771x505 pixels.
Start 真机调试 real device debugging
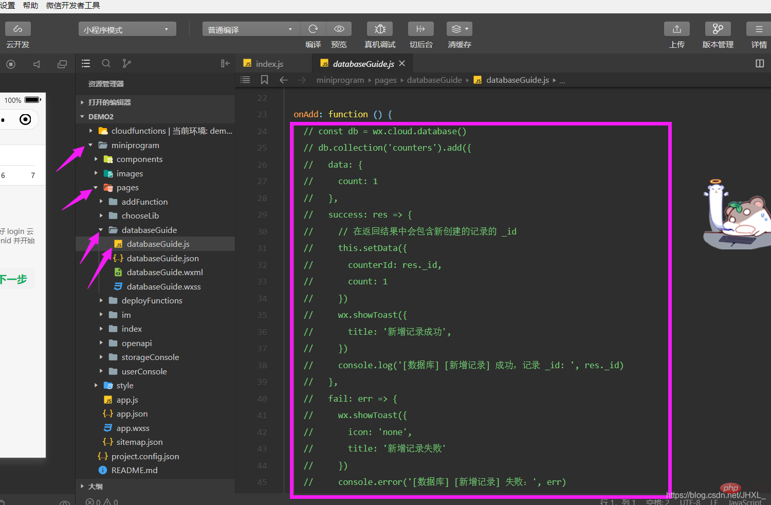point(380,29)
